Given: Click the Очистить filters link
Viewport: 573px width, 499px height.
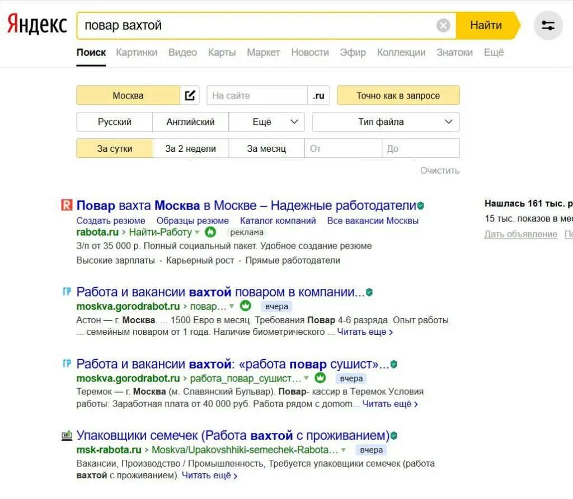Looking at the screenshot, I should pos(440,170).
